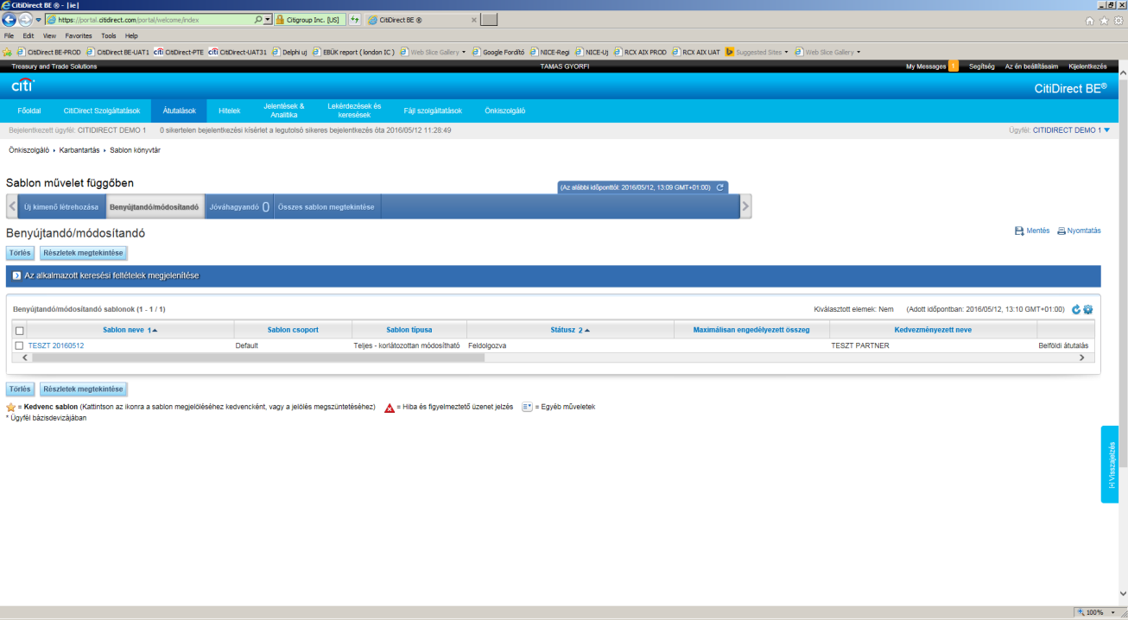This screenshot has width=1128, height=620.
Task: Click the Karbantartás breadcrumb
Action: tap(79, 150)
